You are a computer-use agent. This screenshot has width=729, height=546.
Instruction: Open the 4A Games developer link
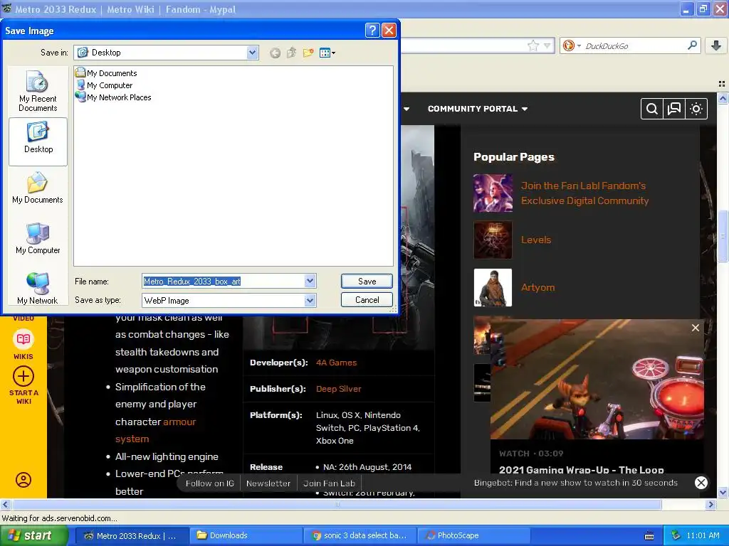tap(336, 363)
